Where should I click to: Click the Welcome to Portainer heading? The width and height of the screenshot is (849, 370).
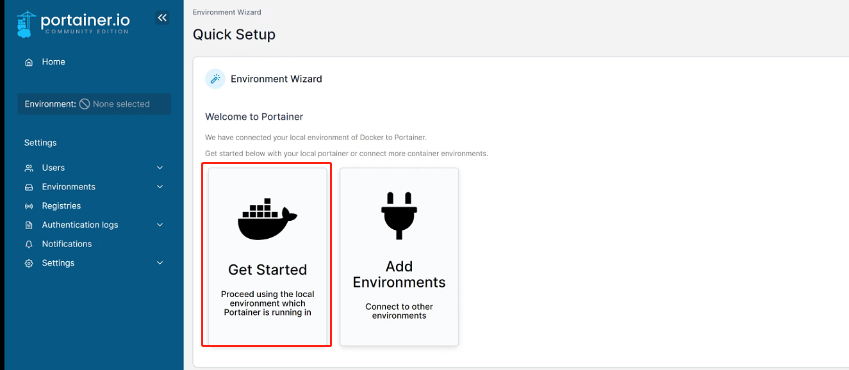(x=254, y=117)
